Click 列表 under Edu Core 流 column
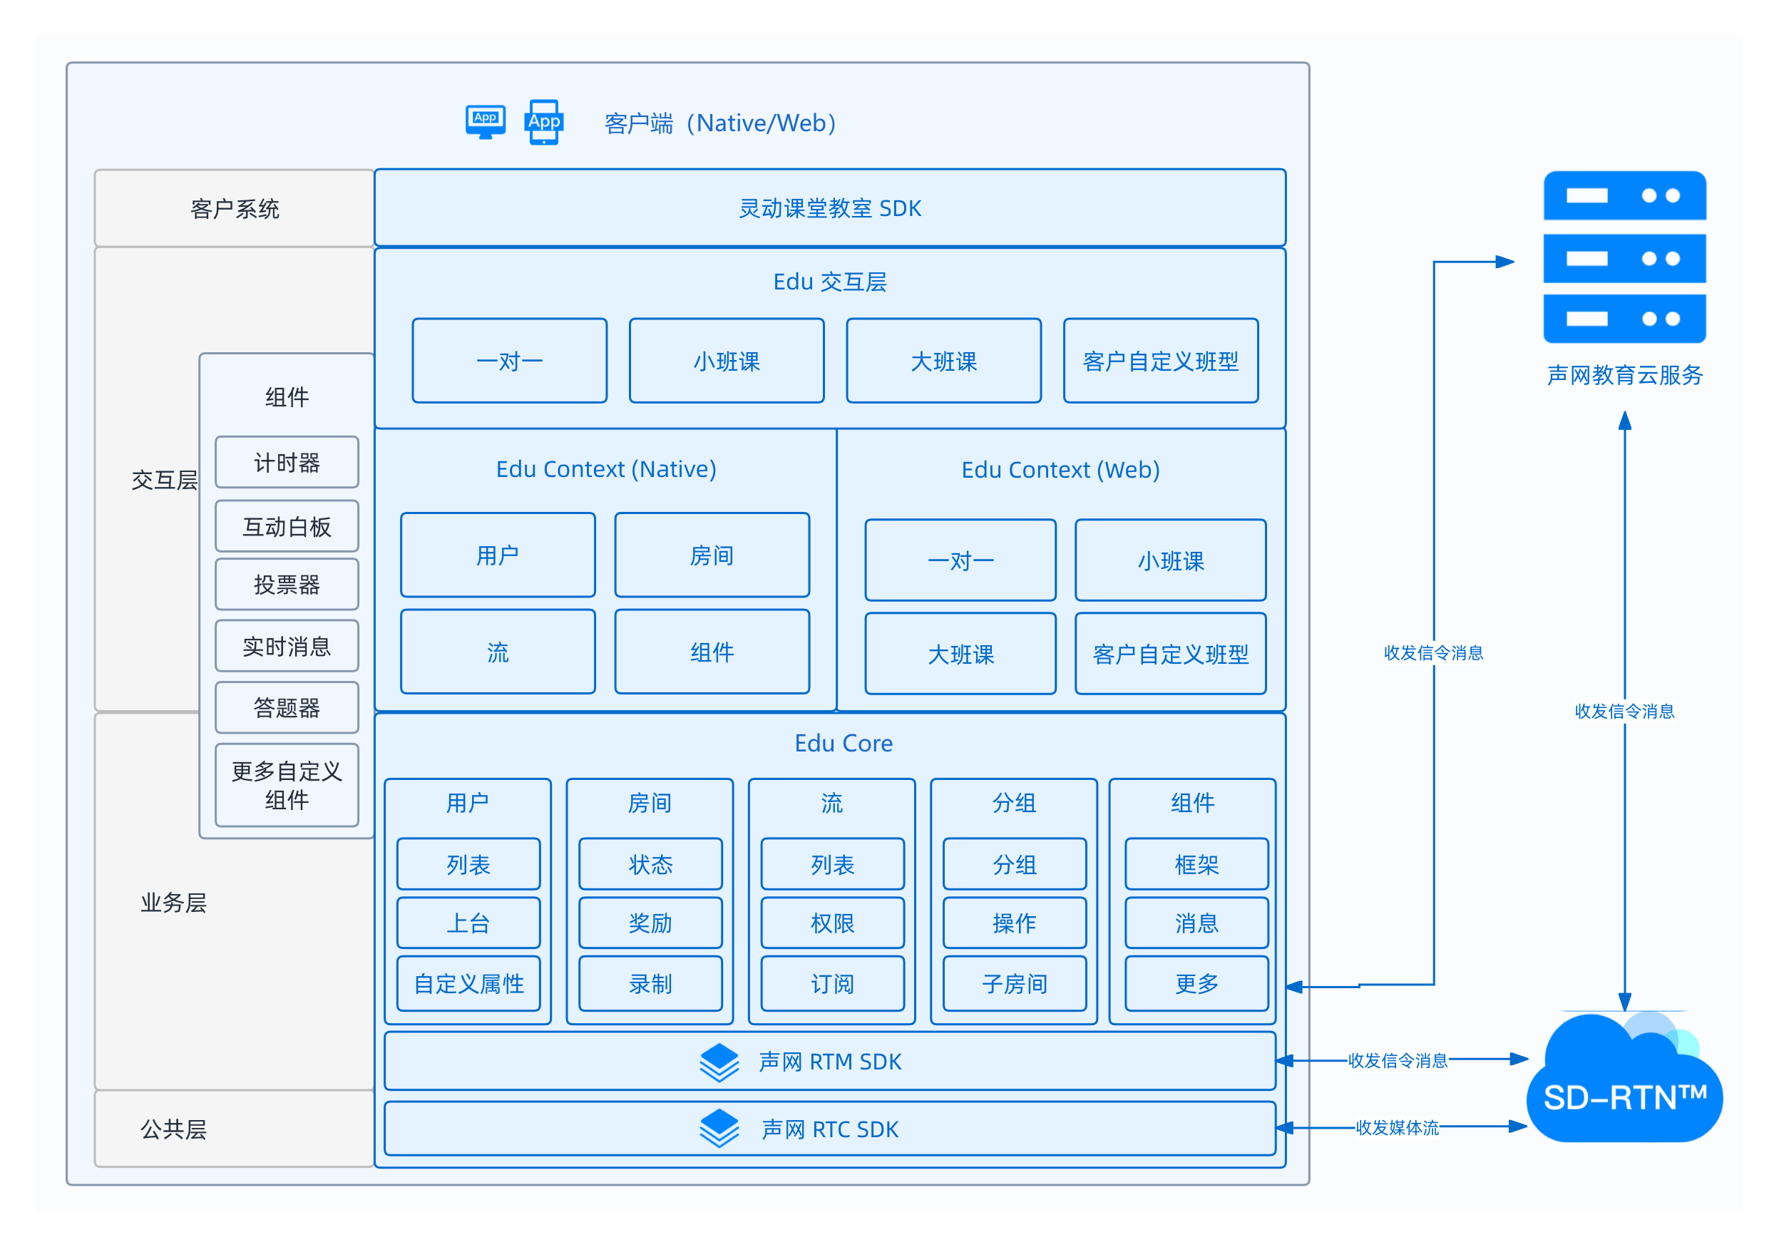The image size is (1789, 1247). pyautogui.click(x=833, y=864)
